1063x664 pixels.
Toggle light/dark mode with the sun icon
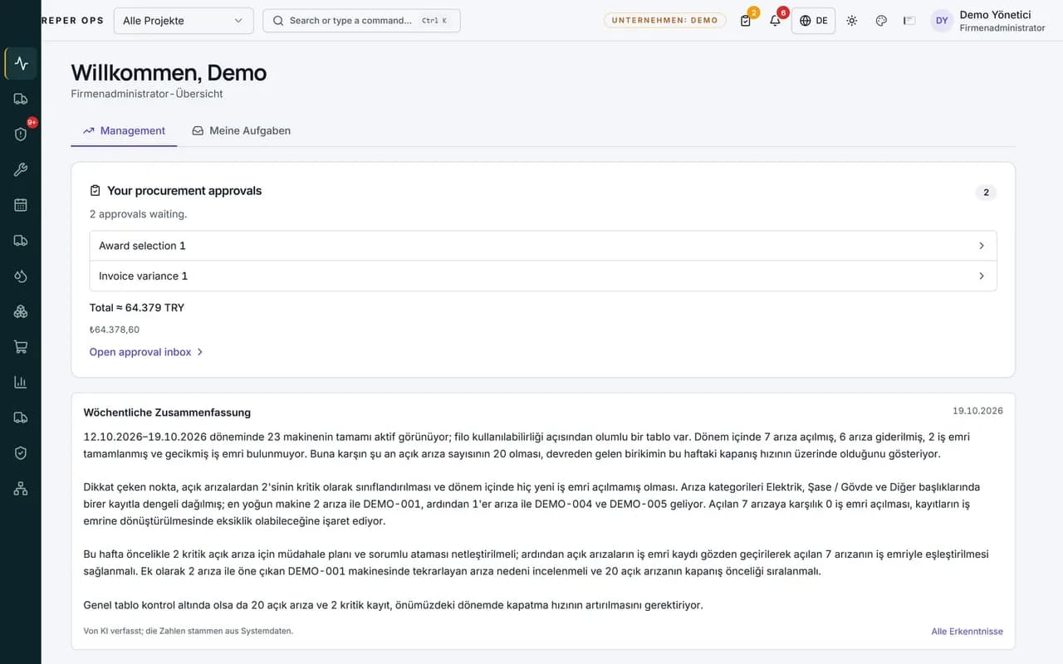[x=852, y=21]
